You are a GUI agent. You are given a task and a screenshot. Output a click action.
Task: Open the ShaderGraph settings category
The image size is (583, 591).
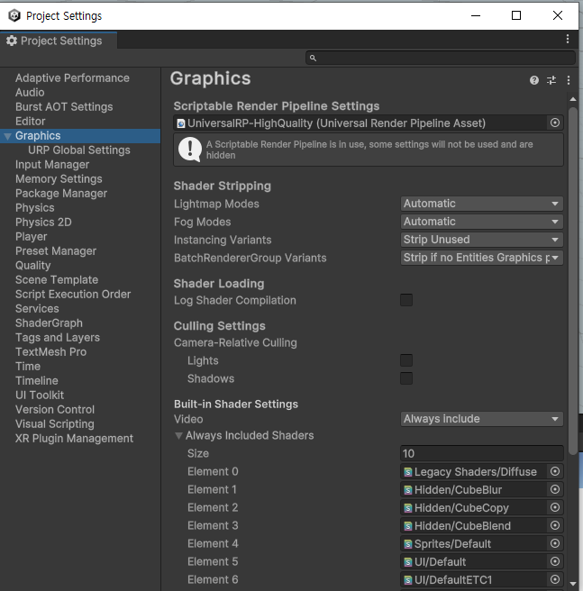click(49, 323)
